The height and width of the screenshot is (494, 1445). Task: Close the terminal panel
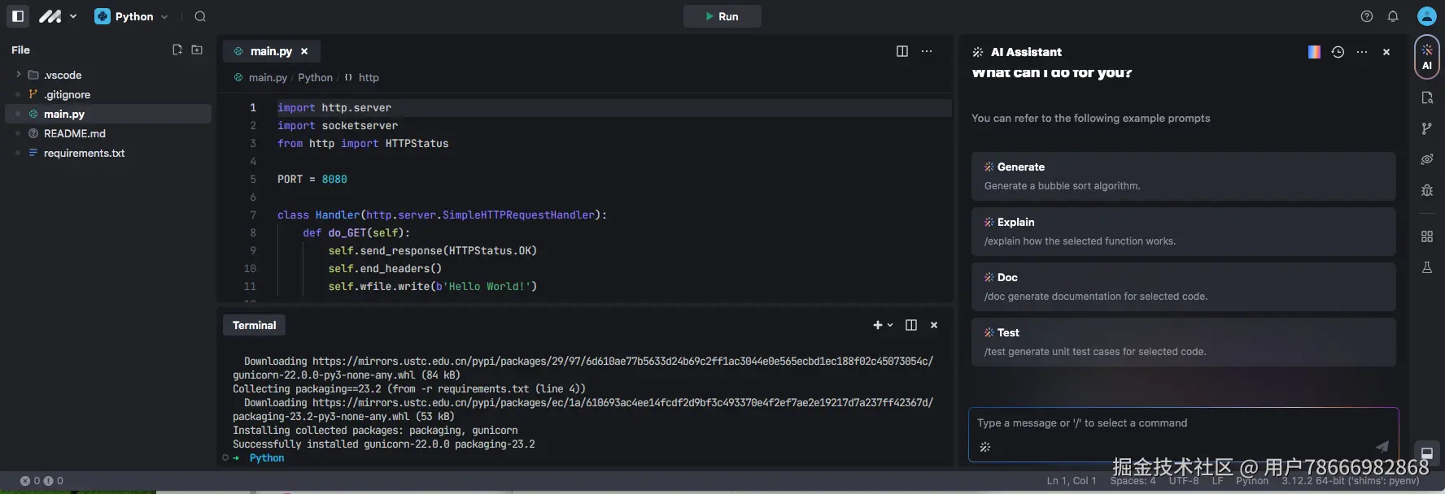(934, 325)
